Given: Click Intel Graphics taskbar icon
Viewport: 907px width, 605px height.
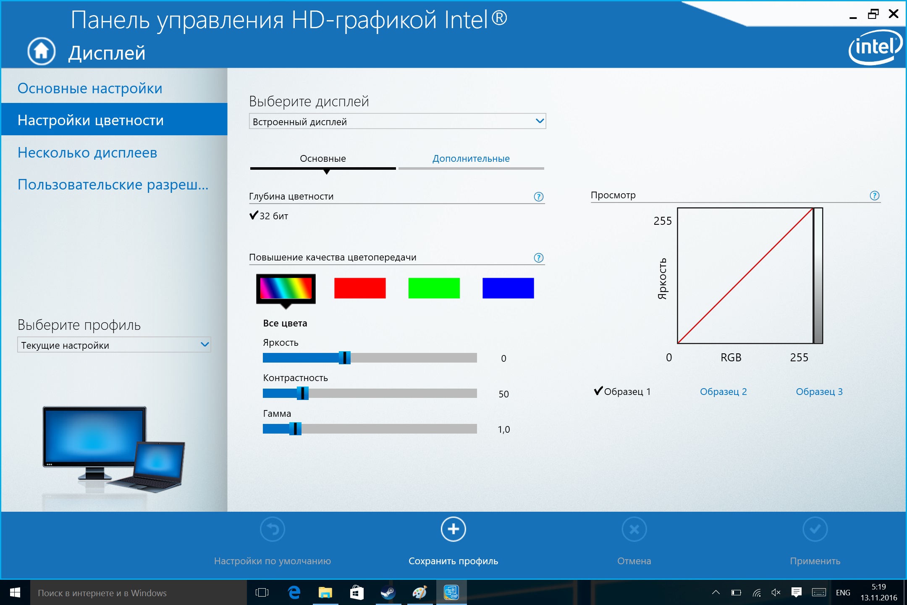Looking at the screenshot, I should click(x=451, y=592).
